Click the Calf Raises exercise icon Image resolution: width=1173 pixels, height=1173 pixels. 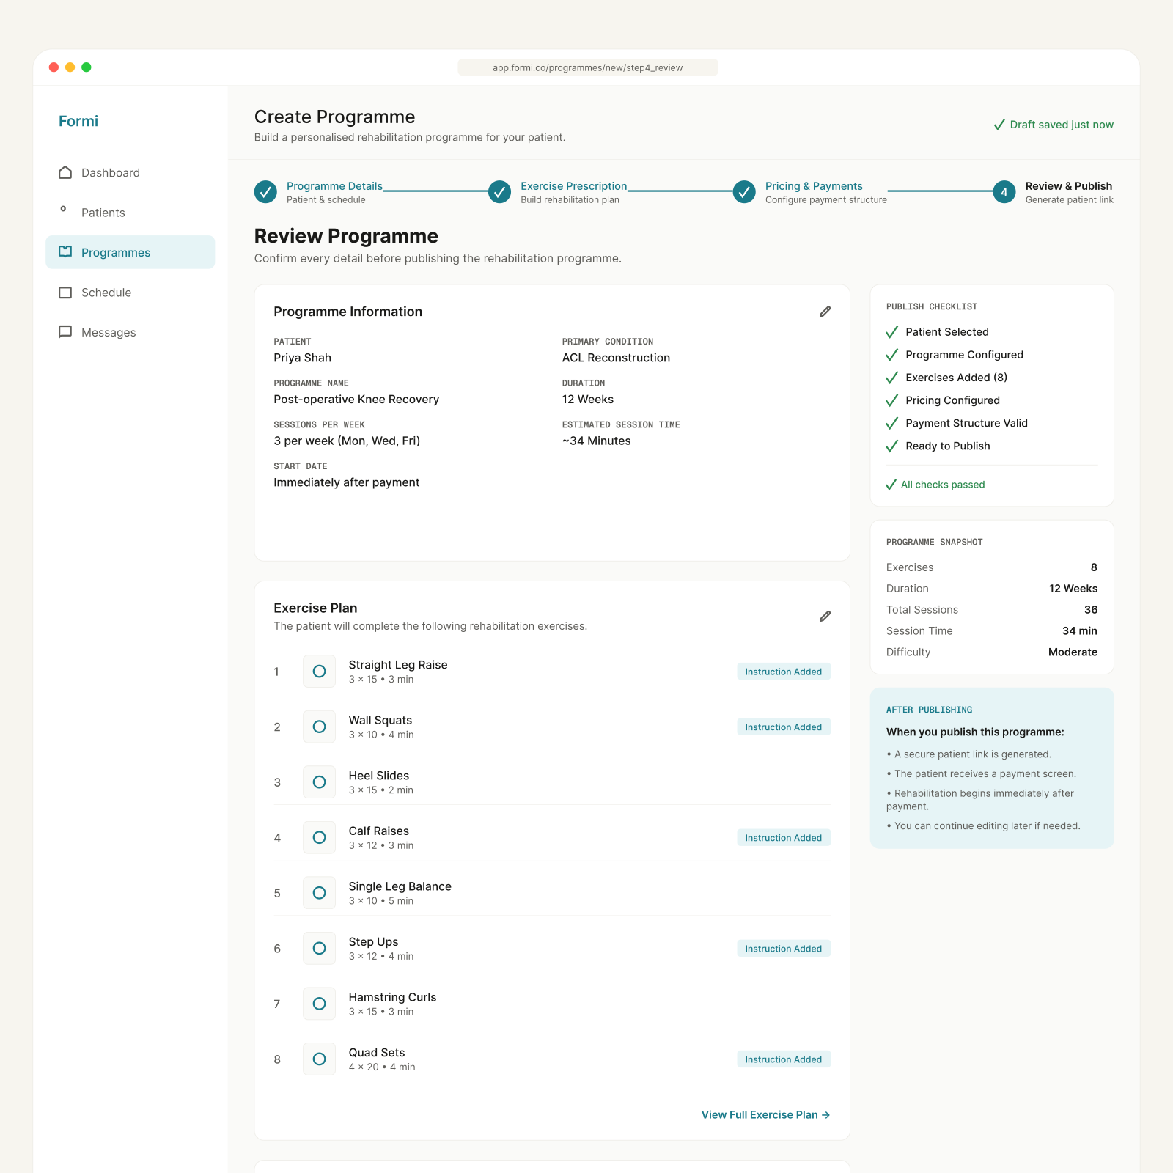coord(319,837)
